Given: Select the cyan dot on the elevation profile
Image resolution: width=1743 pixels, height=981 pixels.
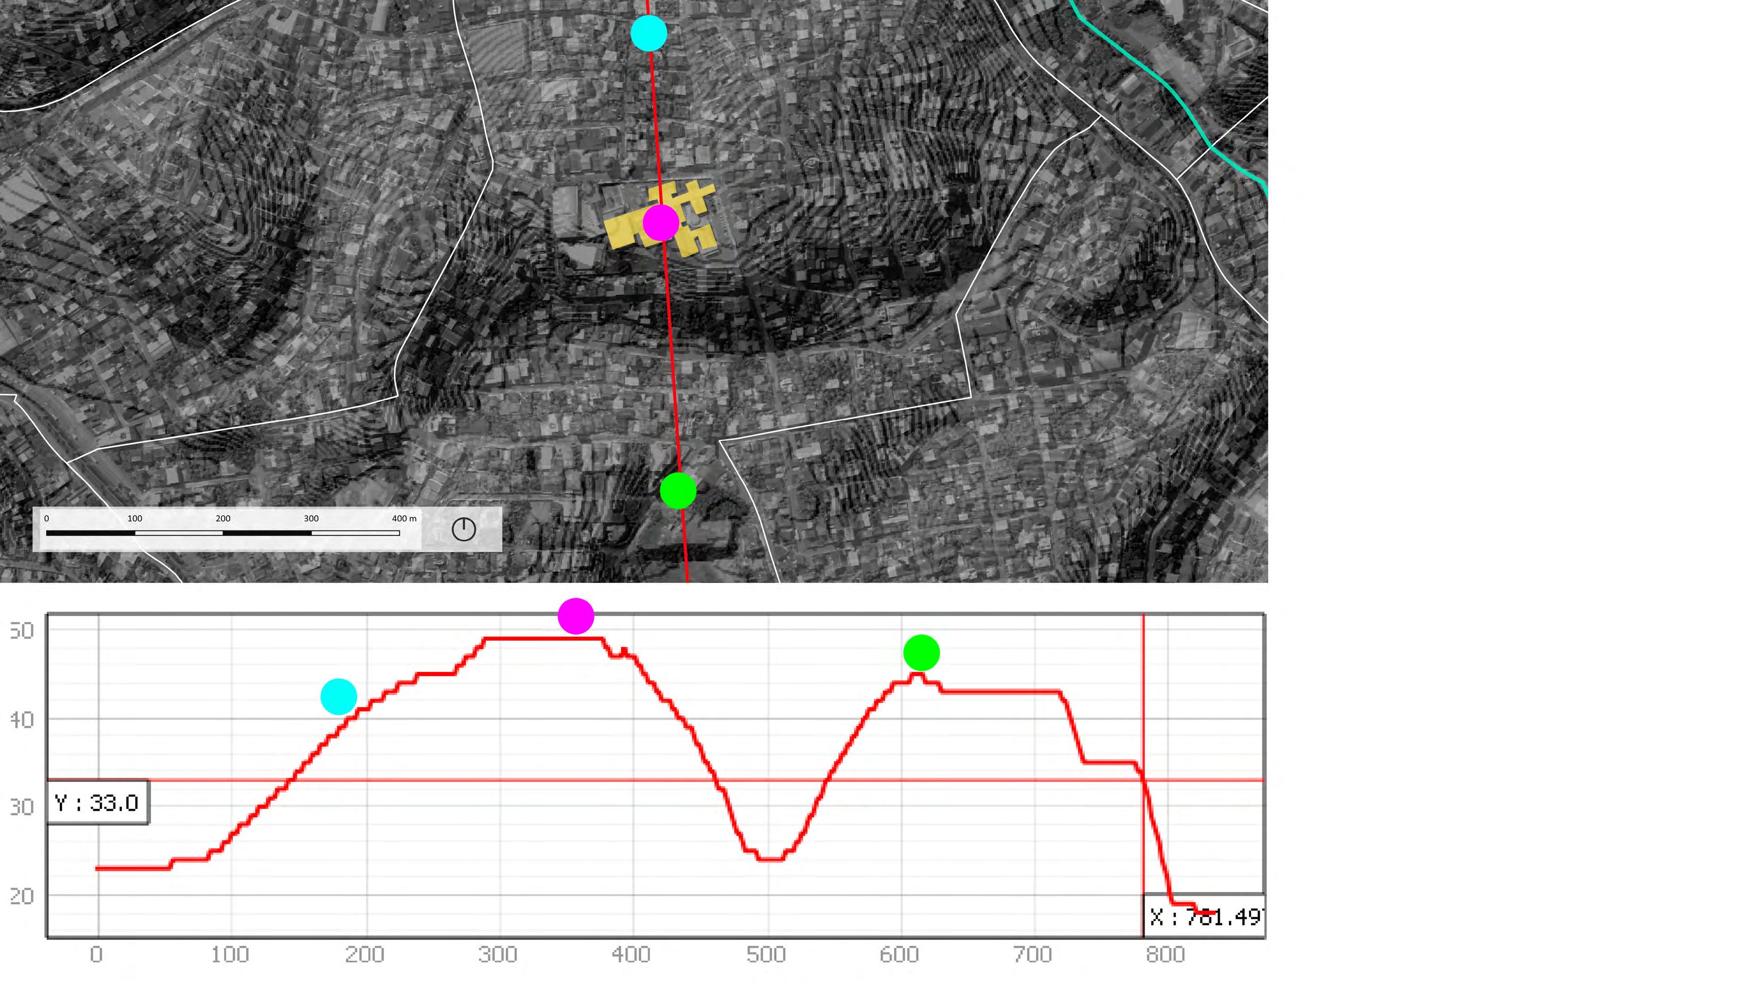Looking at the screenshot, I should coord(338,697).
